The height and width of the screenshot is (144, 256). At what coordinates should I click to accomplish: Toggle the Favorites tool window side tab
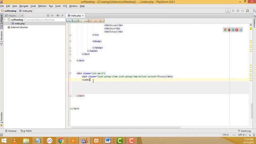point(2,119)
